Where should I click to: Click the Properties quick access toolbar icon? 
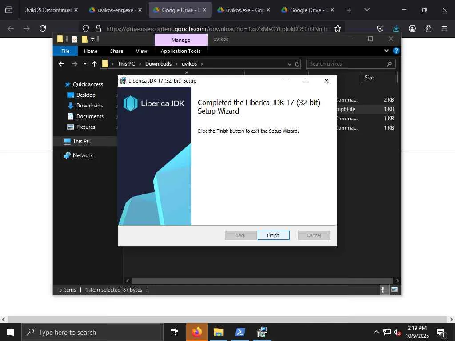click(x=75, y=39)
